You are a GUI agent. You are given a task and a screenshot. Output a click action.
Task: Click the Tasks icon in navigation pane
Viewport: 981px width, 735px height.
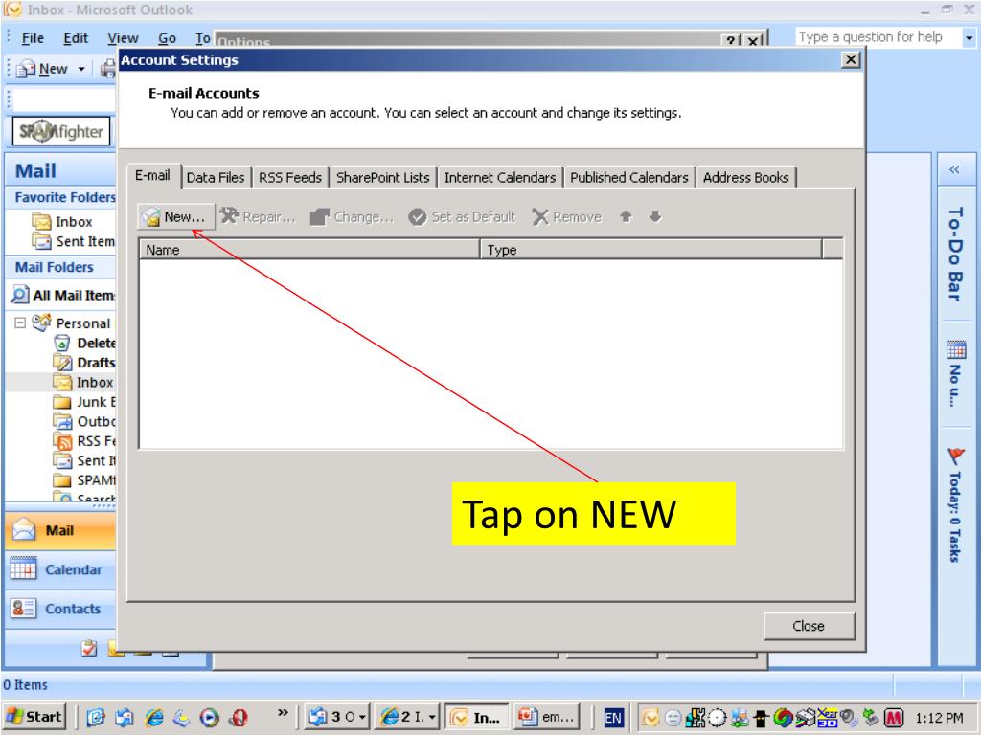[x=89, y=648]
